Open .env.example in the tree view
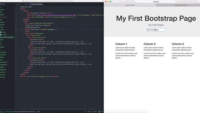The image size is (200, 113). 3,52
